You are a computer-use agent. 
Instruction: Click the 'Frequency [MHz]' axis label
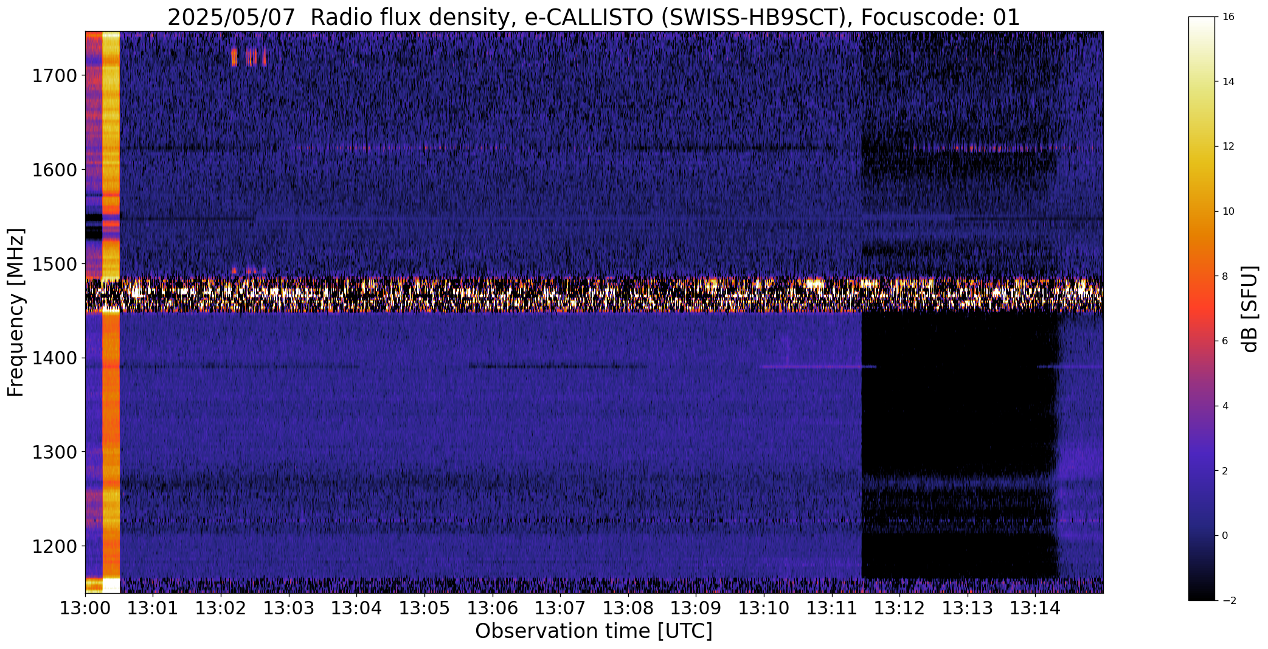16,312
